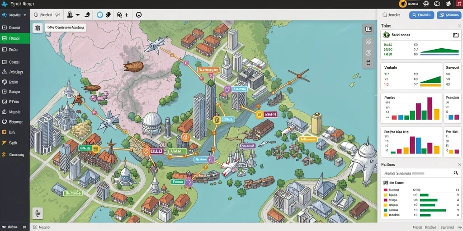Click the castle icon button on map
The width and height of the screenshot is (463, 231).
38,28
